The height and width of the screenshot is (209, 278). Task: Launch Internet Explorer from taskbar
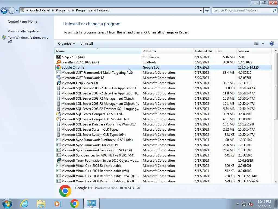pyautogui.click(x=24, y=204)
